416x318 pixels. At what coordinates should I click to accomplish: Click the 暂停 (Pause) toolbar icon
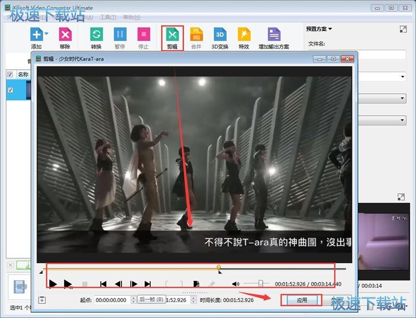120,34
